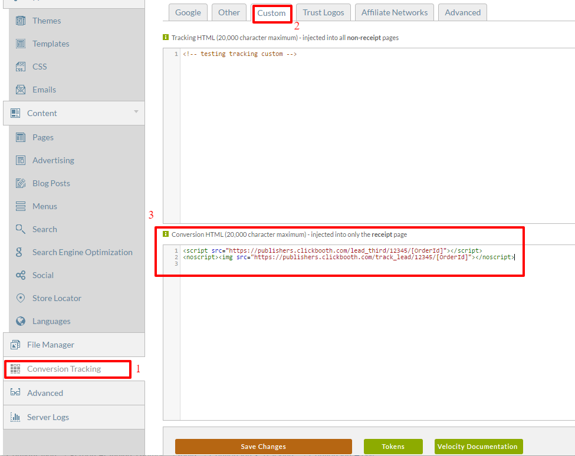Open Server Logs section
The image size is (575, 456).
(74, 417)
